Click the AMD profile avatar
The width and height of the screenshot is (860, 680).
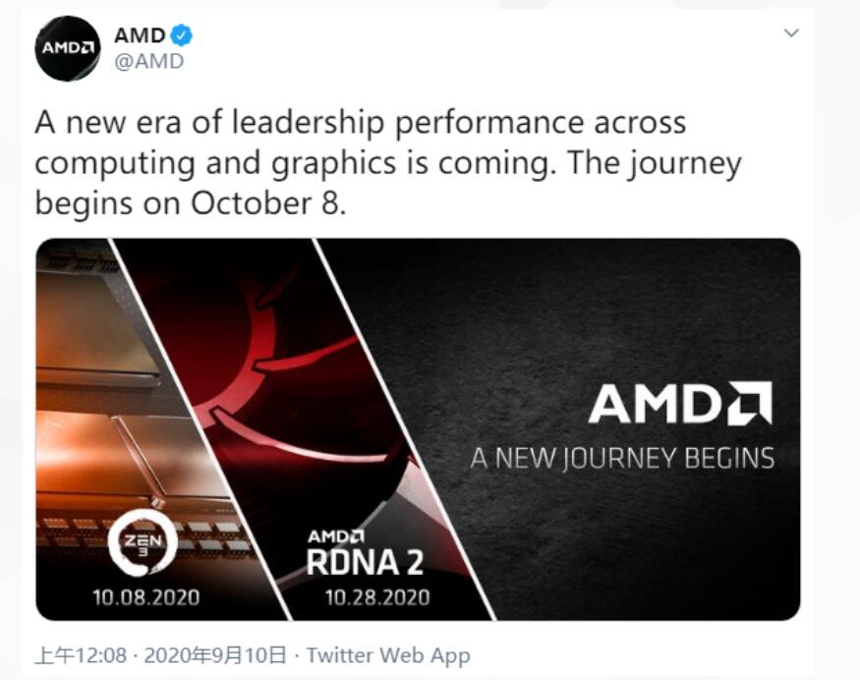(x=68, y=48)
